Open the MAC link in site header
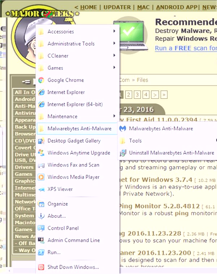Image resolution: width=217 pixels, height=274 pixels. pyautogui.click(x=143, y=7)
